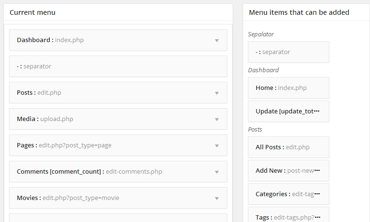Select the separator row in Current menu

(118, 67)
